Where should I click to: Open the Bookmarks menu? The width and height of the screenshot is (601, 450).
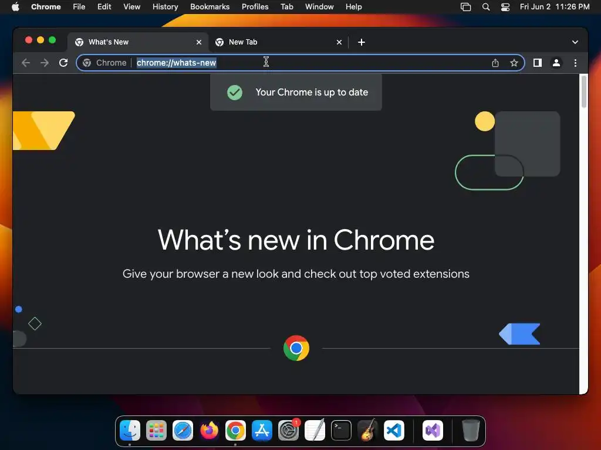pyautogui.click(x=210, y=7)
